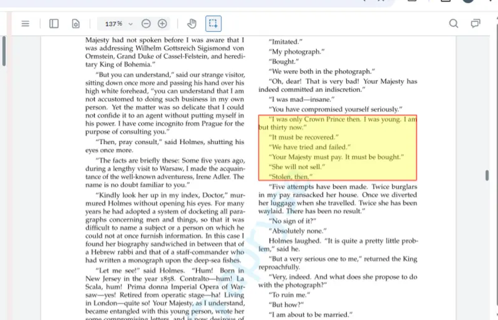Open the hamburger menu in the toolbar

click(x=26, y=24)
